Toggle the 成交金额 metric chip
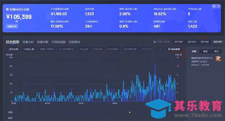Viewport: 225px width, 121px height. tap(13, 49)
